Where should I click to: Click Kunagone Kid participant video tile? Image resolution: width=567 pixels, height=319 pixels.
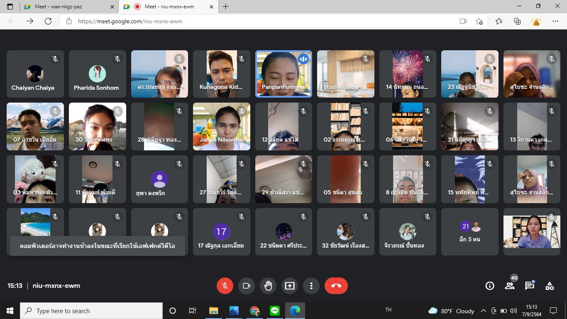tap(222, 74)
